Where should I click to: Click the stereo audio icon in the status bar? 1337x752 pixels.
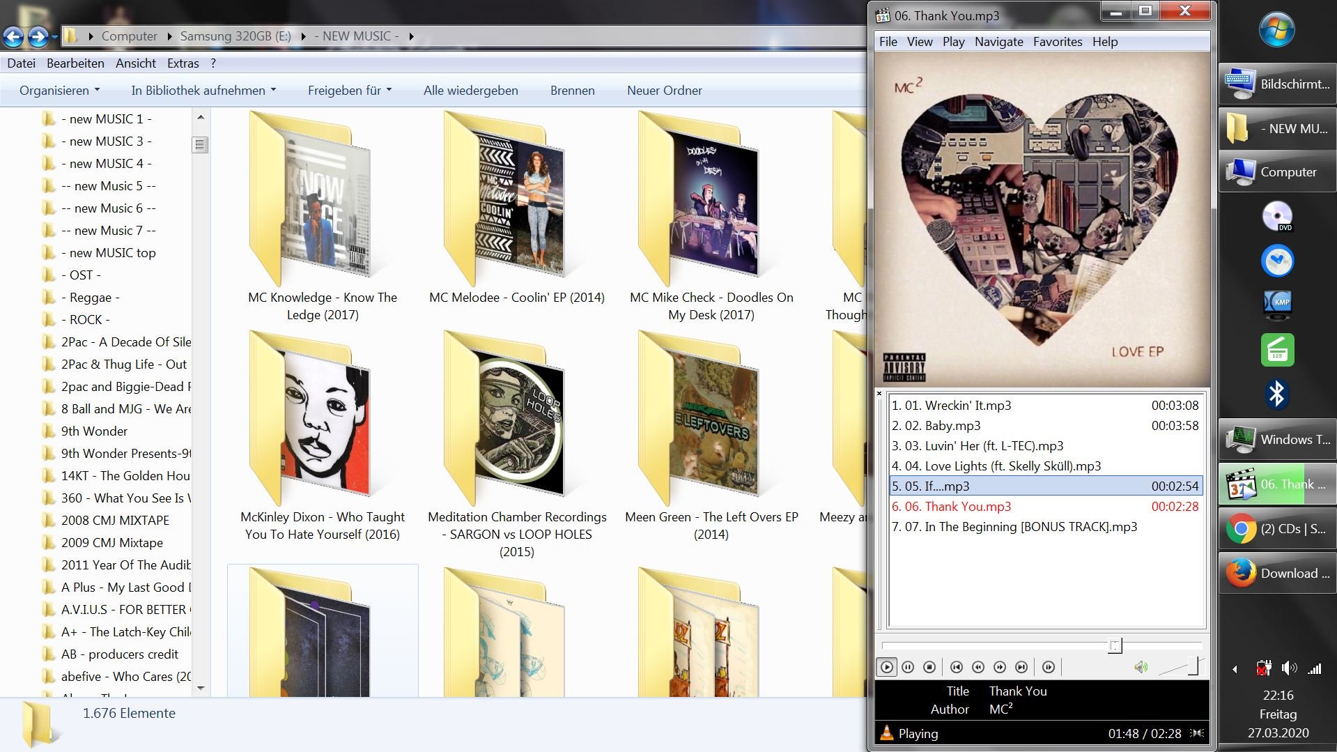1197,733
